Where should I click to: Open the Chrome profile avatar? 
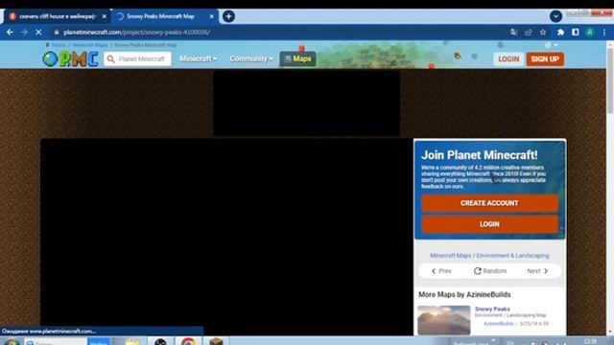pos(590,32)
